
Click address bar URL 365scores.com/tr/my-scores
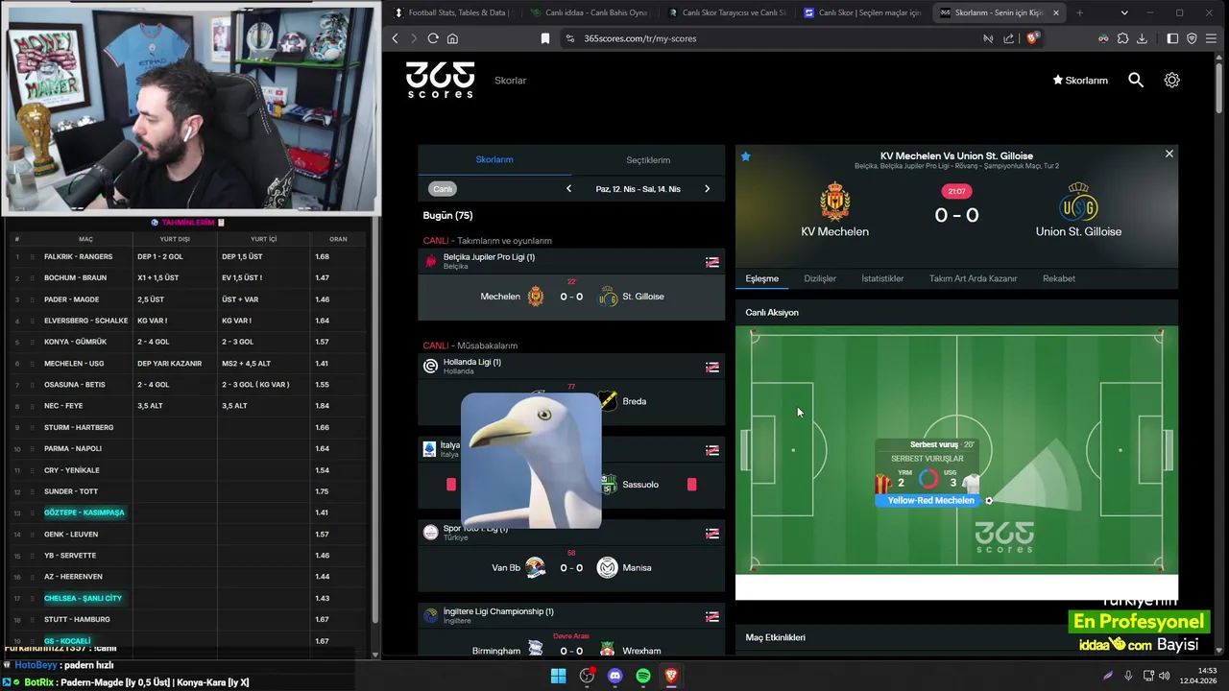[x=640, y=38]
